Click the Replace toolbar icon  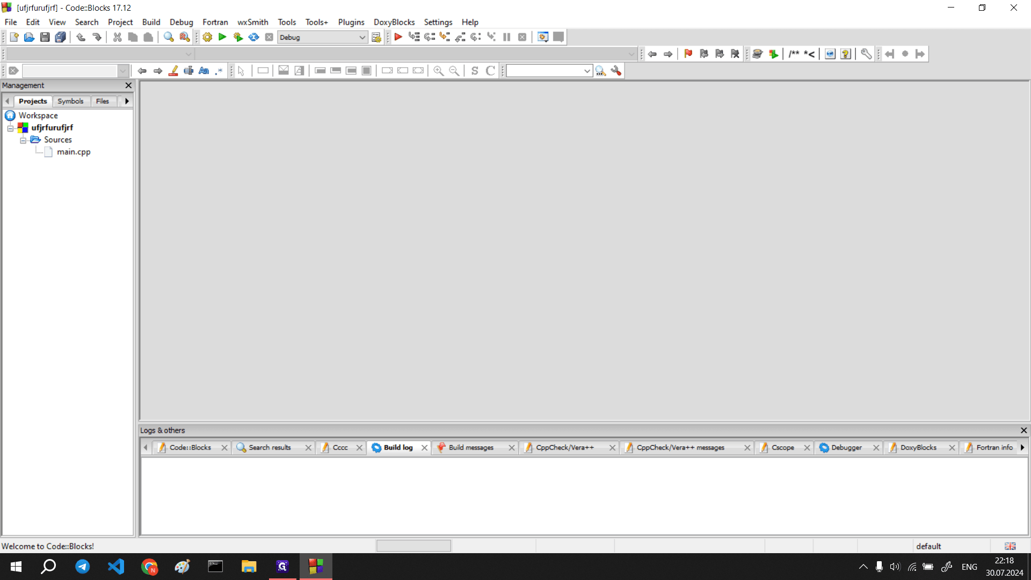click(x=184, y=37)
